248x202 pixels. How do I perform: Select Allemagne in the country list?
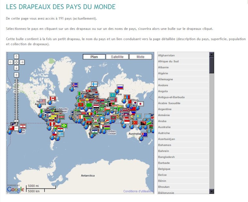coord(183,79)
